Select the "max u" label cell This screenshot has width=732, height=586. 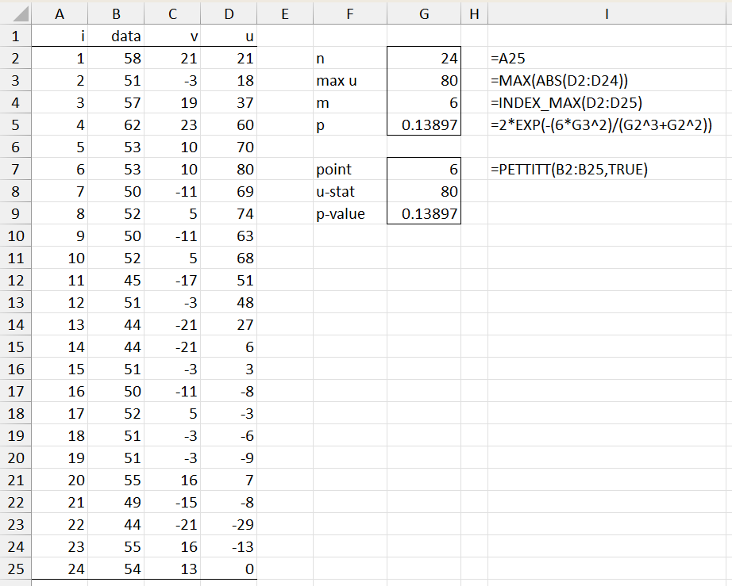349,81
